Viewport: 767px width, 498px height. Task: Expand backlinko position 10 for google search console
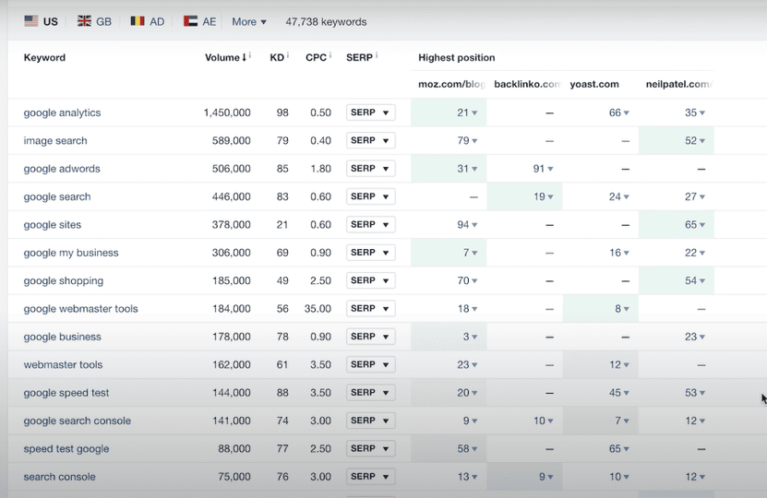click(x=543, y=421)
